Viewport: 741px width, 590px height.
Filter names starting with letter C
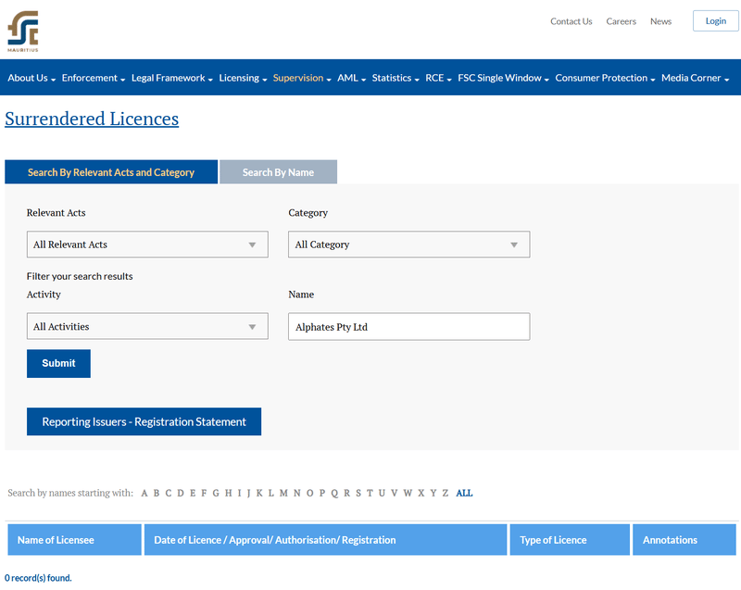point(169,493)
